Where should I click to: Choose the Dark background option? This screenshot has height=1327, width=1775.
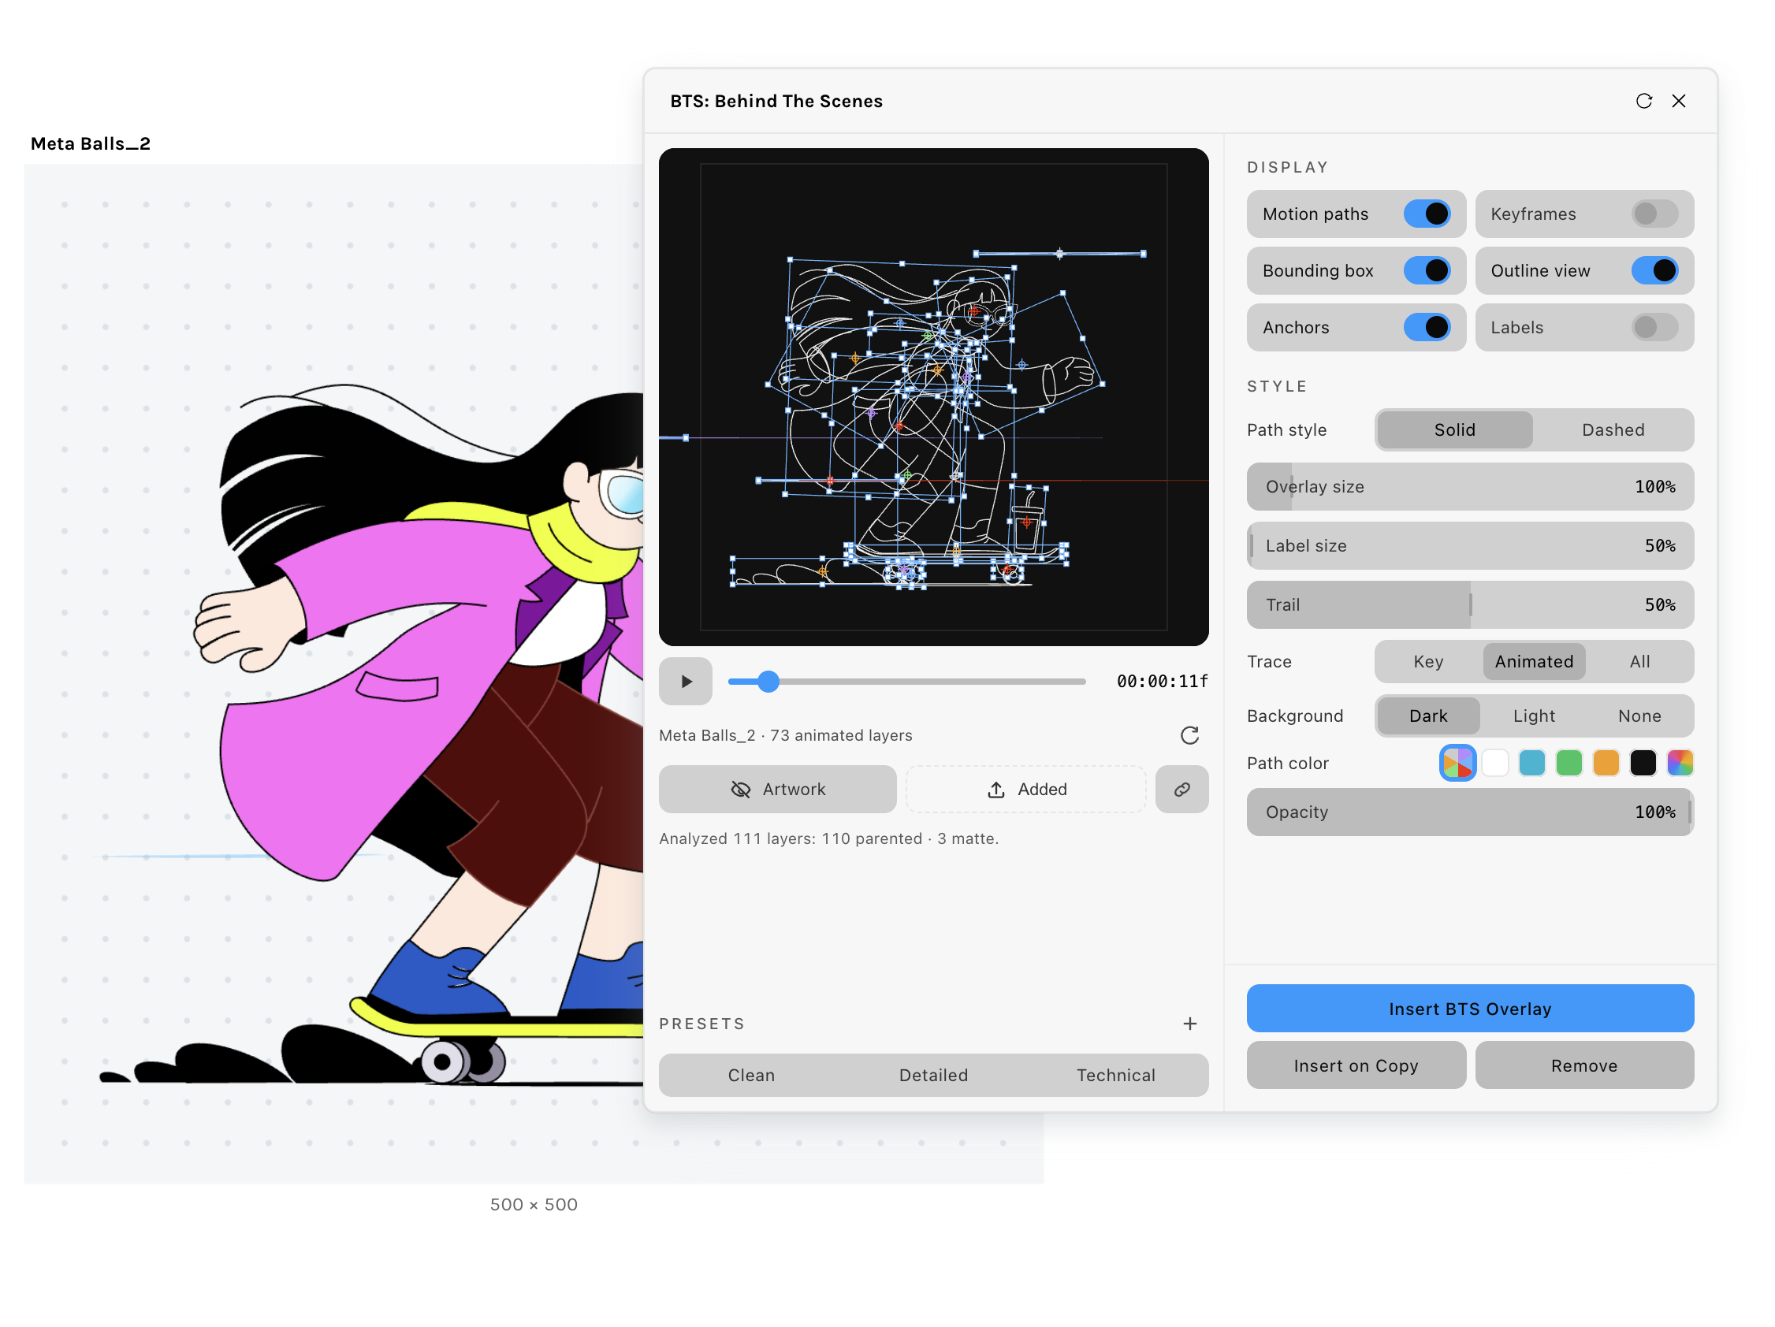click(1428, 716)
